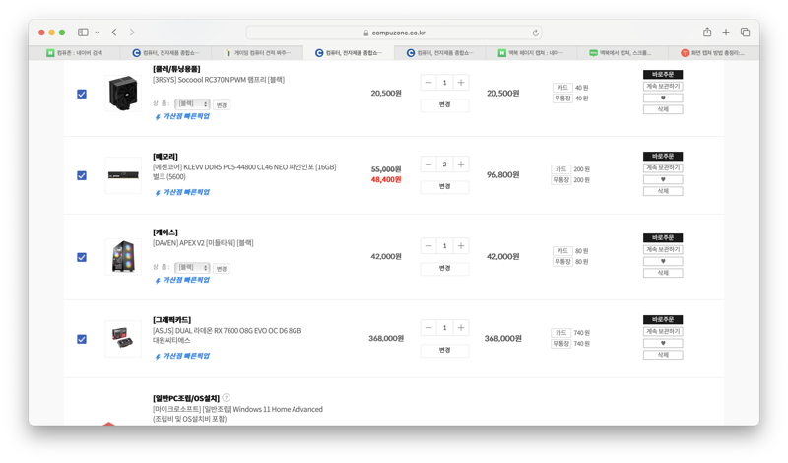
Task: Show the tab overview
Action: (x=745, y=33)
